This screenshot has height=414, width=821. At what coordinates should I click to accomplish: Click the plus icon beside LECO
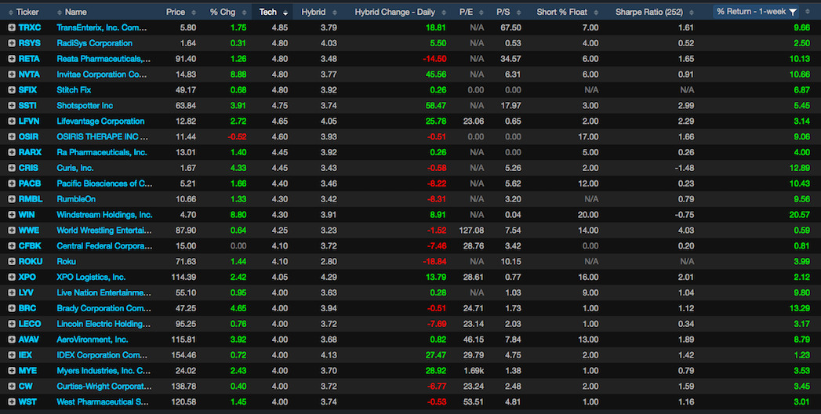pos(12,324)
